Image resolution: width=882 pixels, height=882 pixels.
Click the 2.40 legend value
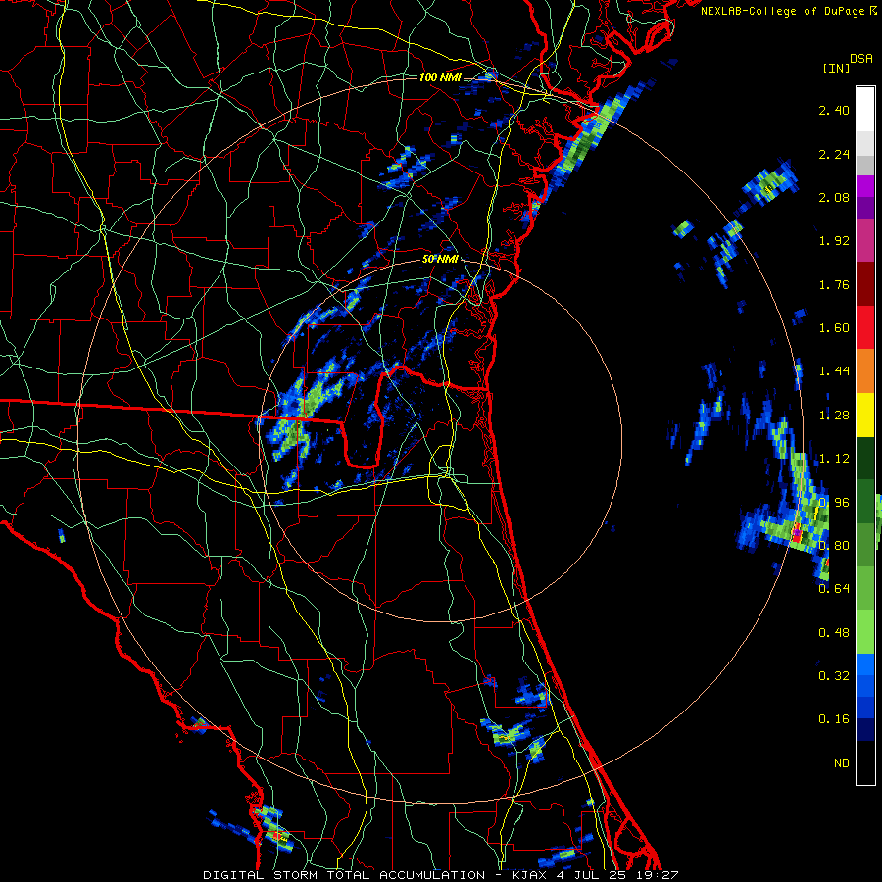click(834, 110)
